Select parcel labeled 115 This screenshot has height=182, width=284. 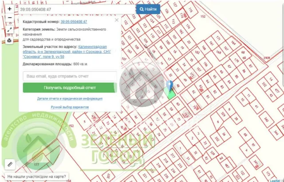(190, 10)
